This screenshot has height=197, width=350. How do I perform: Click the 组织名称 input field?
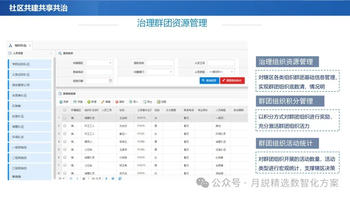click(160, 63)
